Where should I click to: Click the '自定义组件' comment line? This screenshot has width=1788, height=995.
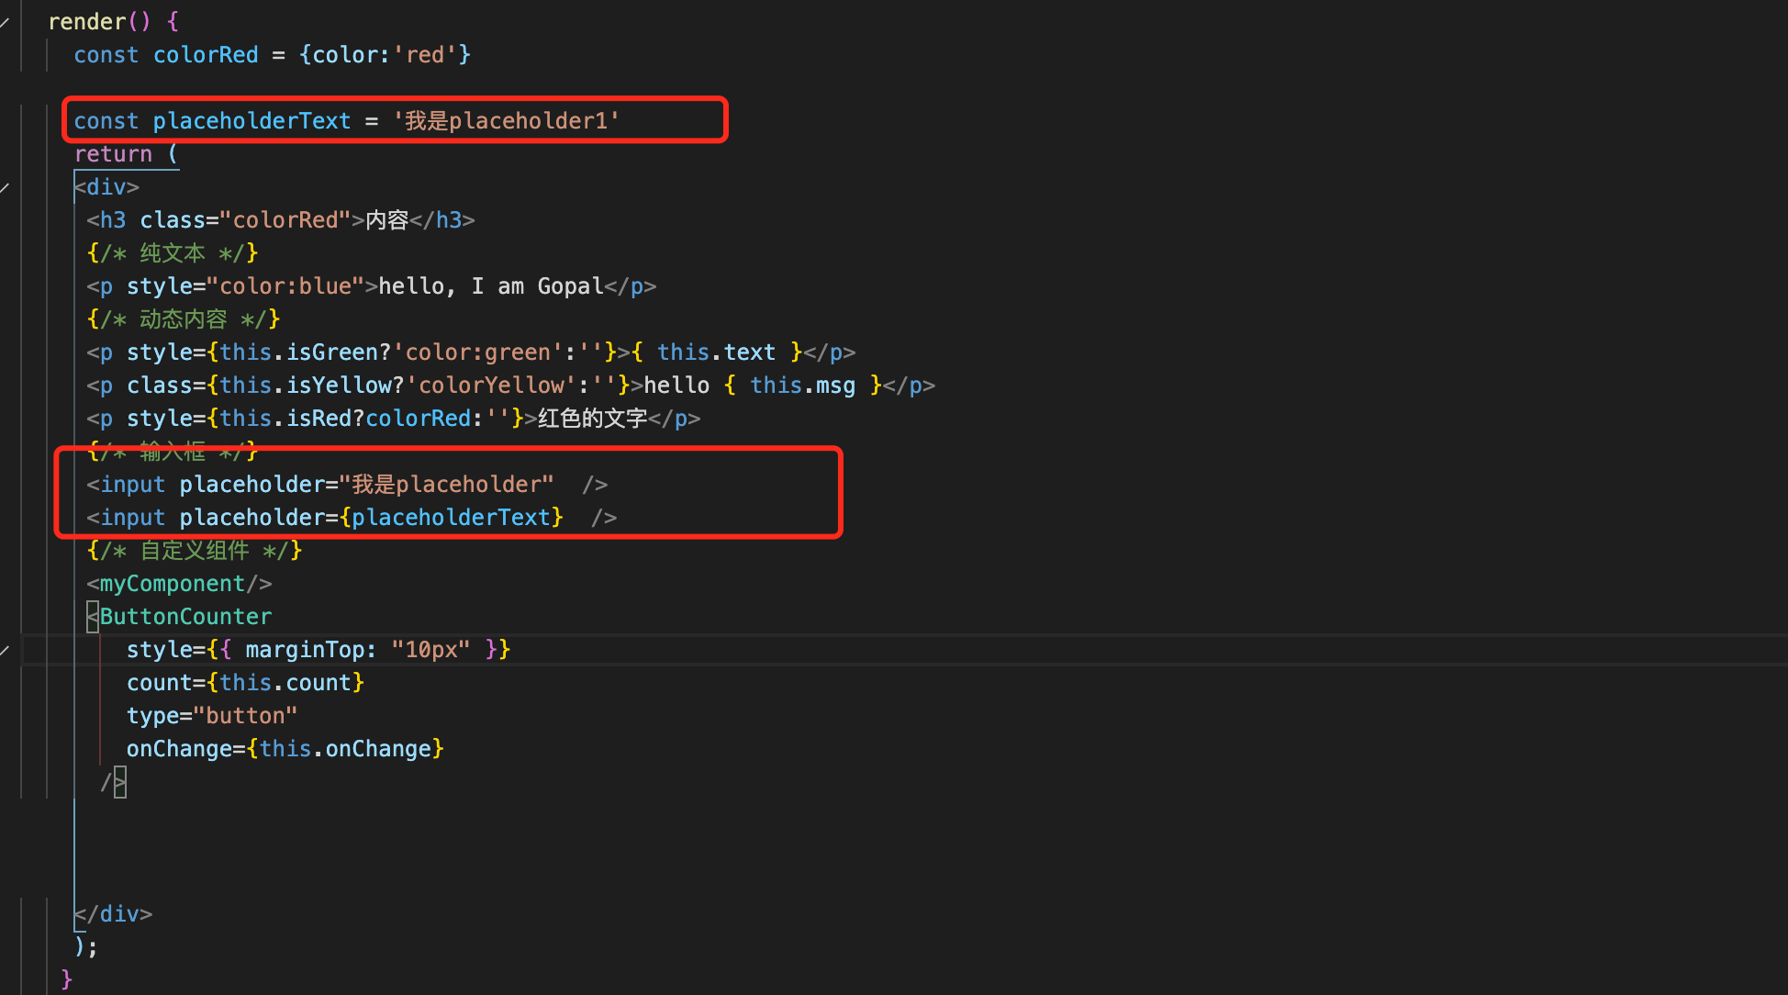(194, 551)
